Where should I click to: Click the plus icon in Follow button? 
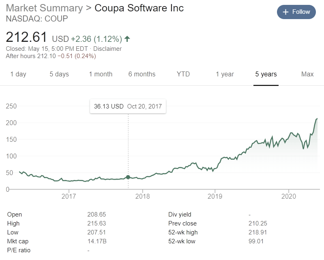pos(285,12)
